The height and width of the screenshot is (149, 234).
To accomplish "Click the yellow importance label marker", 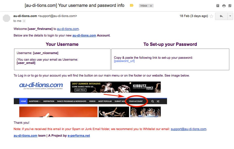I will click(132, 5).
